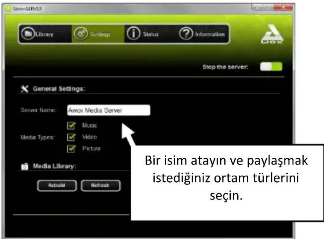Click the Information question mark icon

(186, 34)
